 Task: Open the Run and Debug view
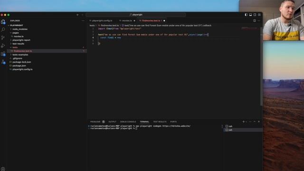click(x=3, y=46)
